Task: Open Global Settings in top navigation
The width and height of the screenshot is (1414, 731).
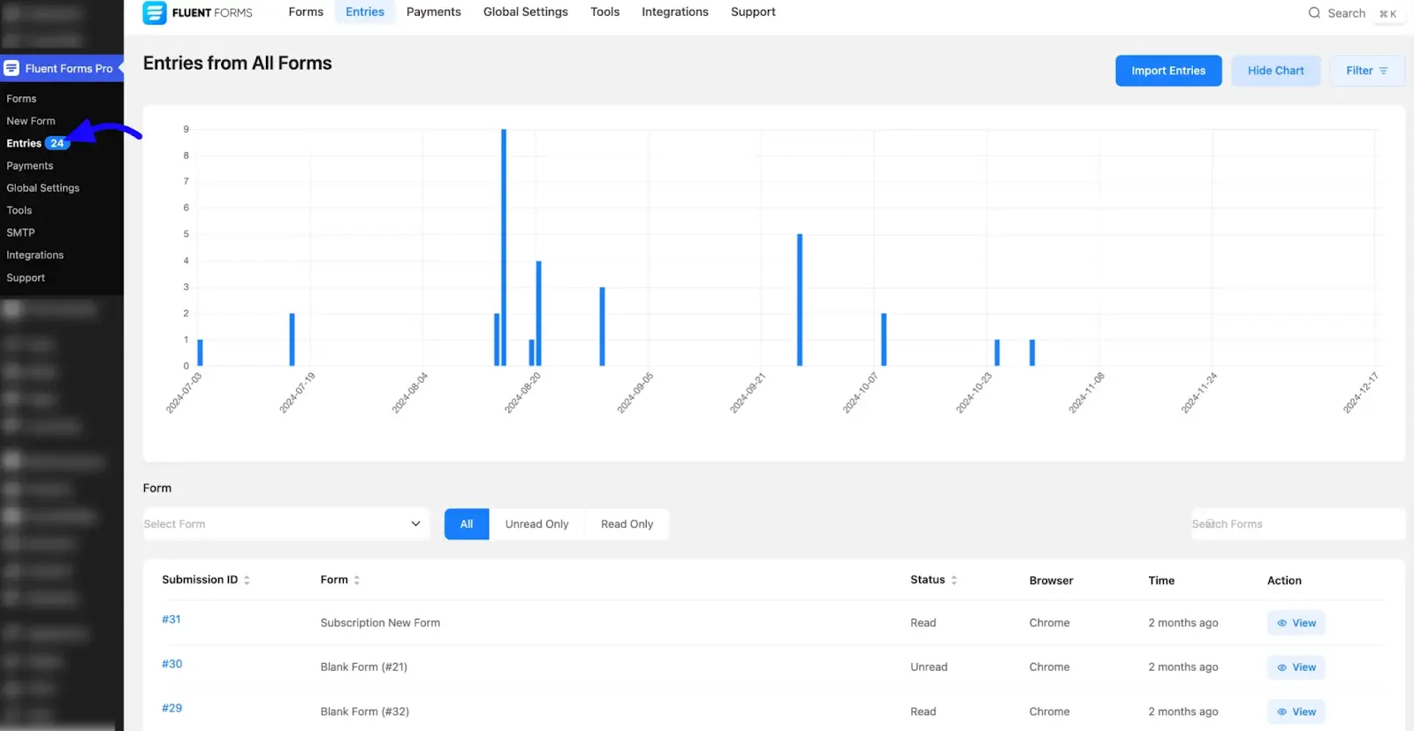Action: tap(526, 12)
